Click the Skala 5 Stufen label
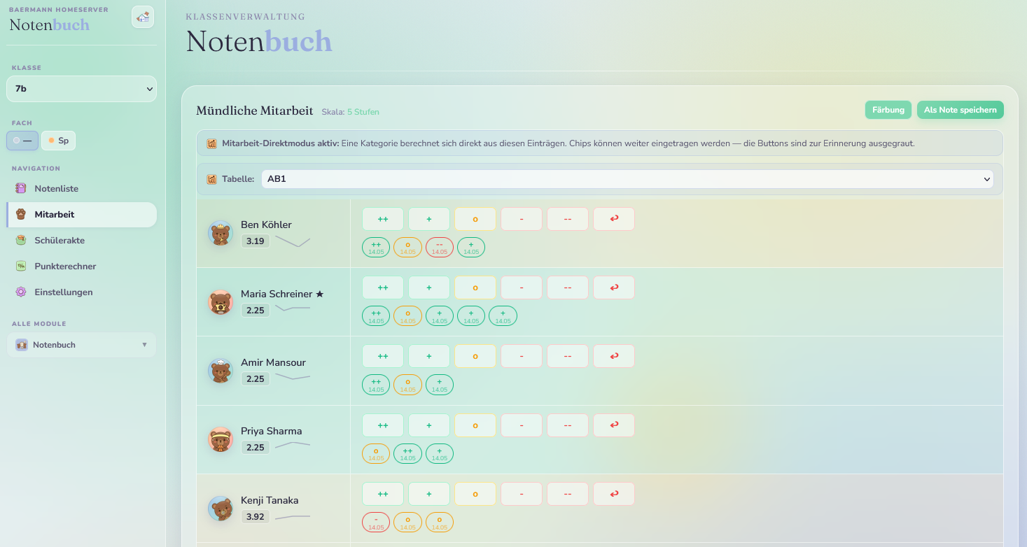Viewport: 1027px width, 547px height. point(350,112)
